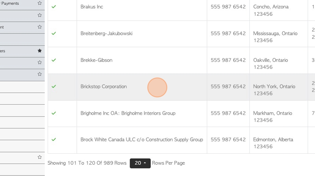
Task: Select the Brickstop Corporation company name
Action: click(x=104, y=87)
